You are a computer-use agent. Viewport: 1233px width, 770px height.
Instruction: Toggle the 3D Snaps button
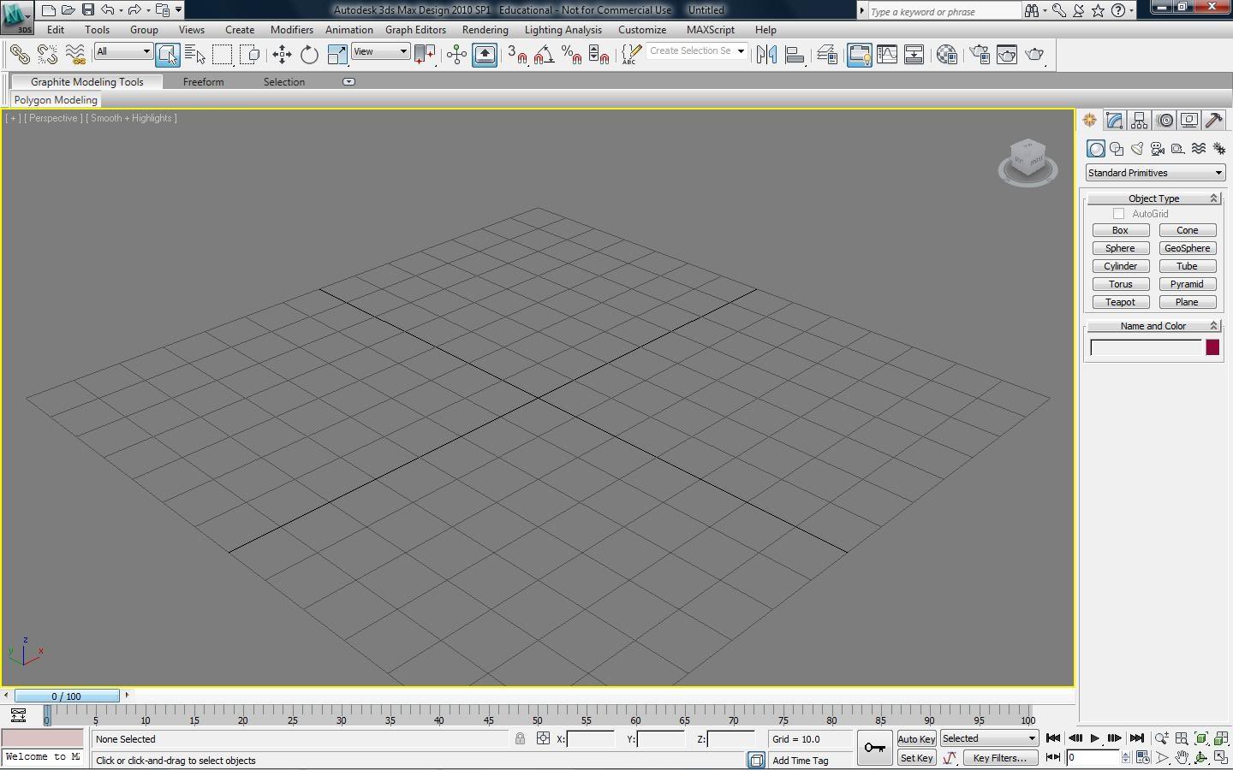tap(517, 55)
